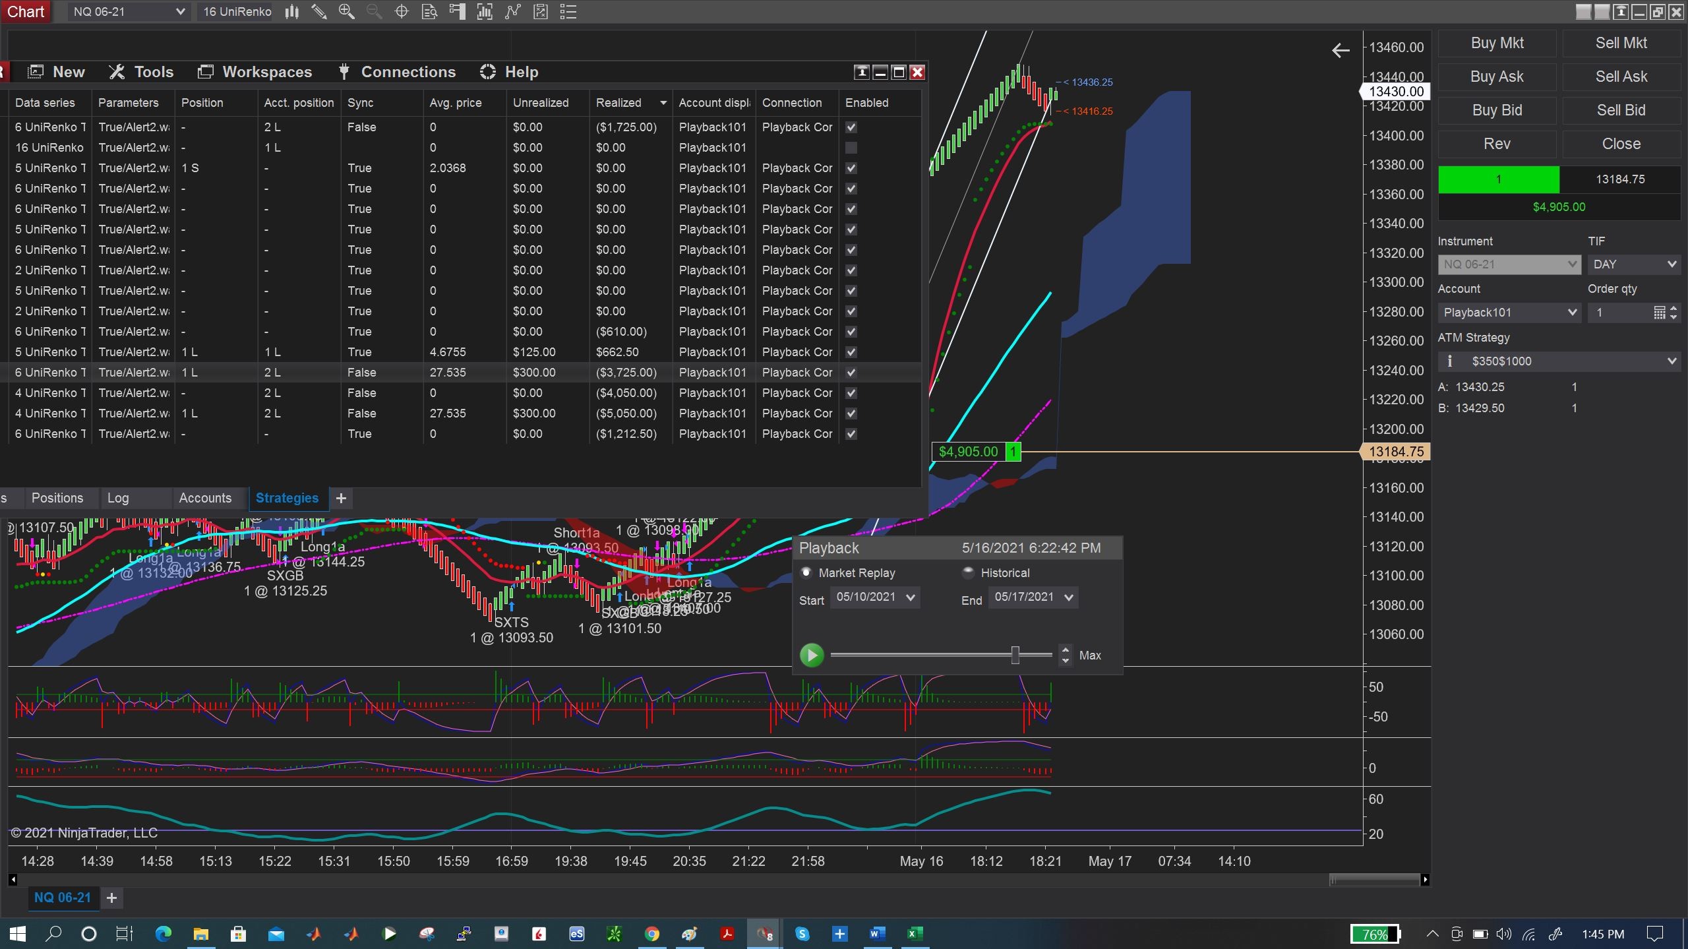Open the chart properties list icon
Image resolution: width=1688 pixels, height=949 pixels.
[568, 11]
